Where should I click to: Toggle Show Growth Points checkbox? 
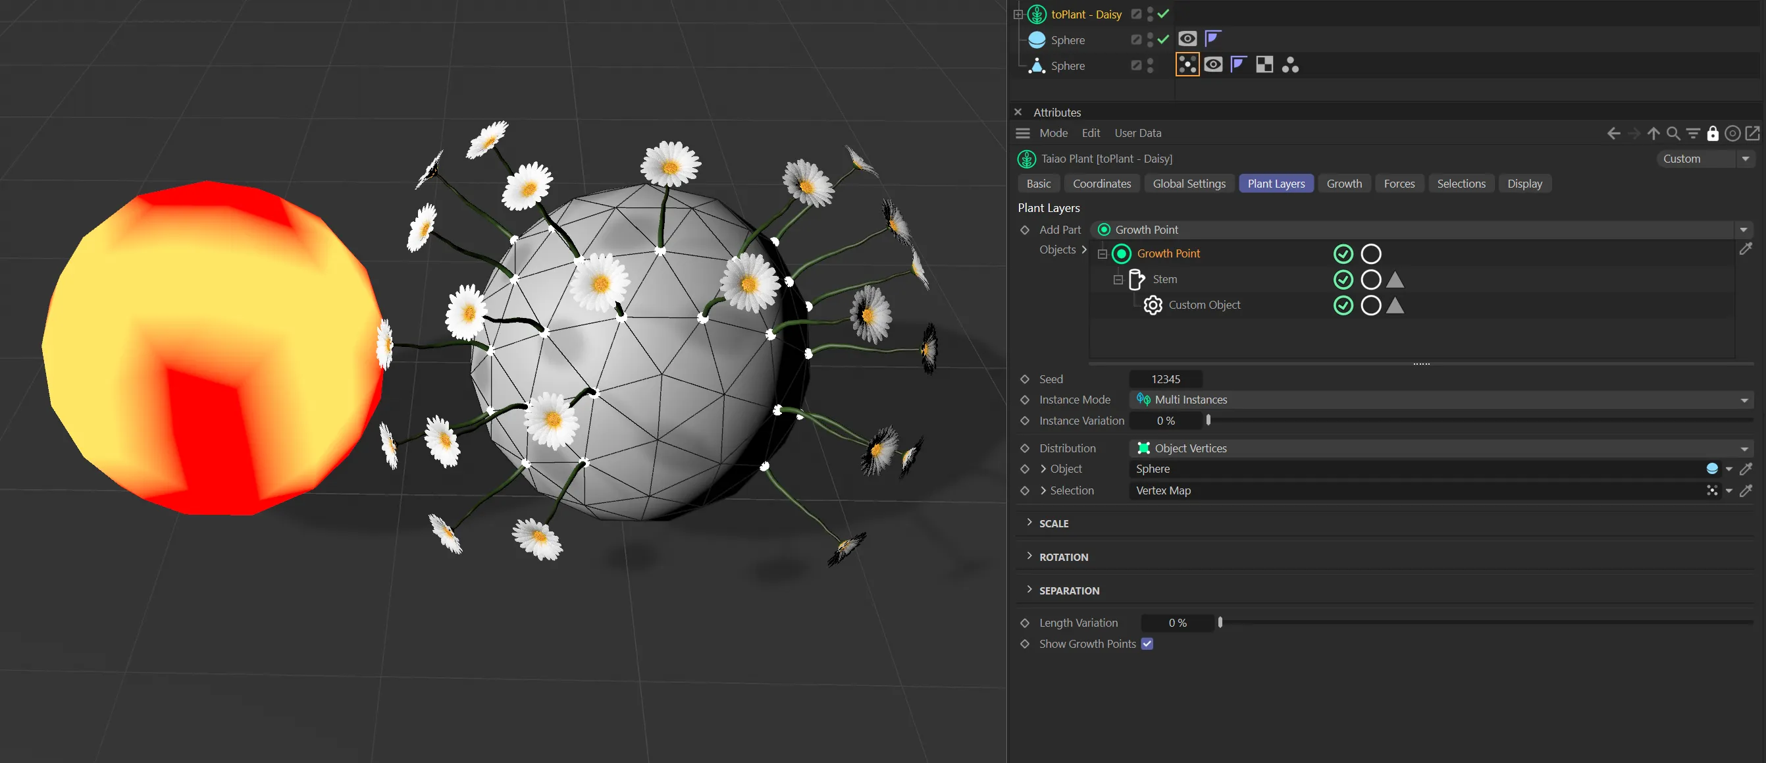click(x=1147, y=644)
